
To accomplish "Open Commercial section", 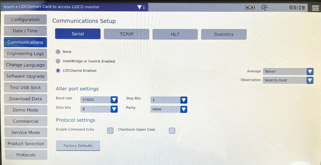I will tap(26, 121).
